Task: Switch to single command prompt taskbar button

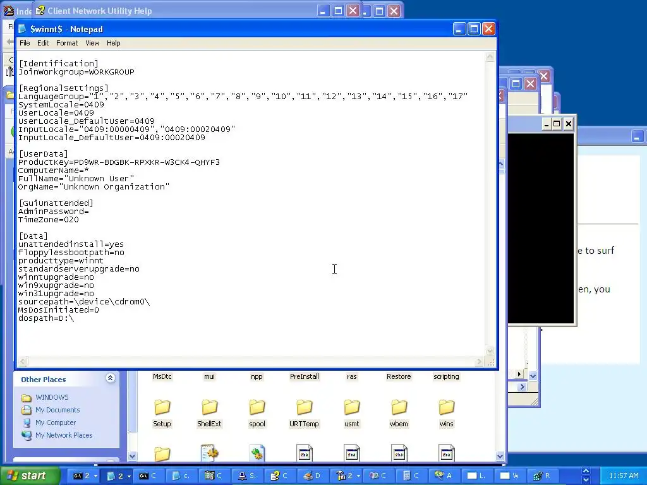Action: point(148,476)
